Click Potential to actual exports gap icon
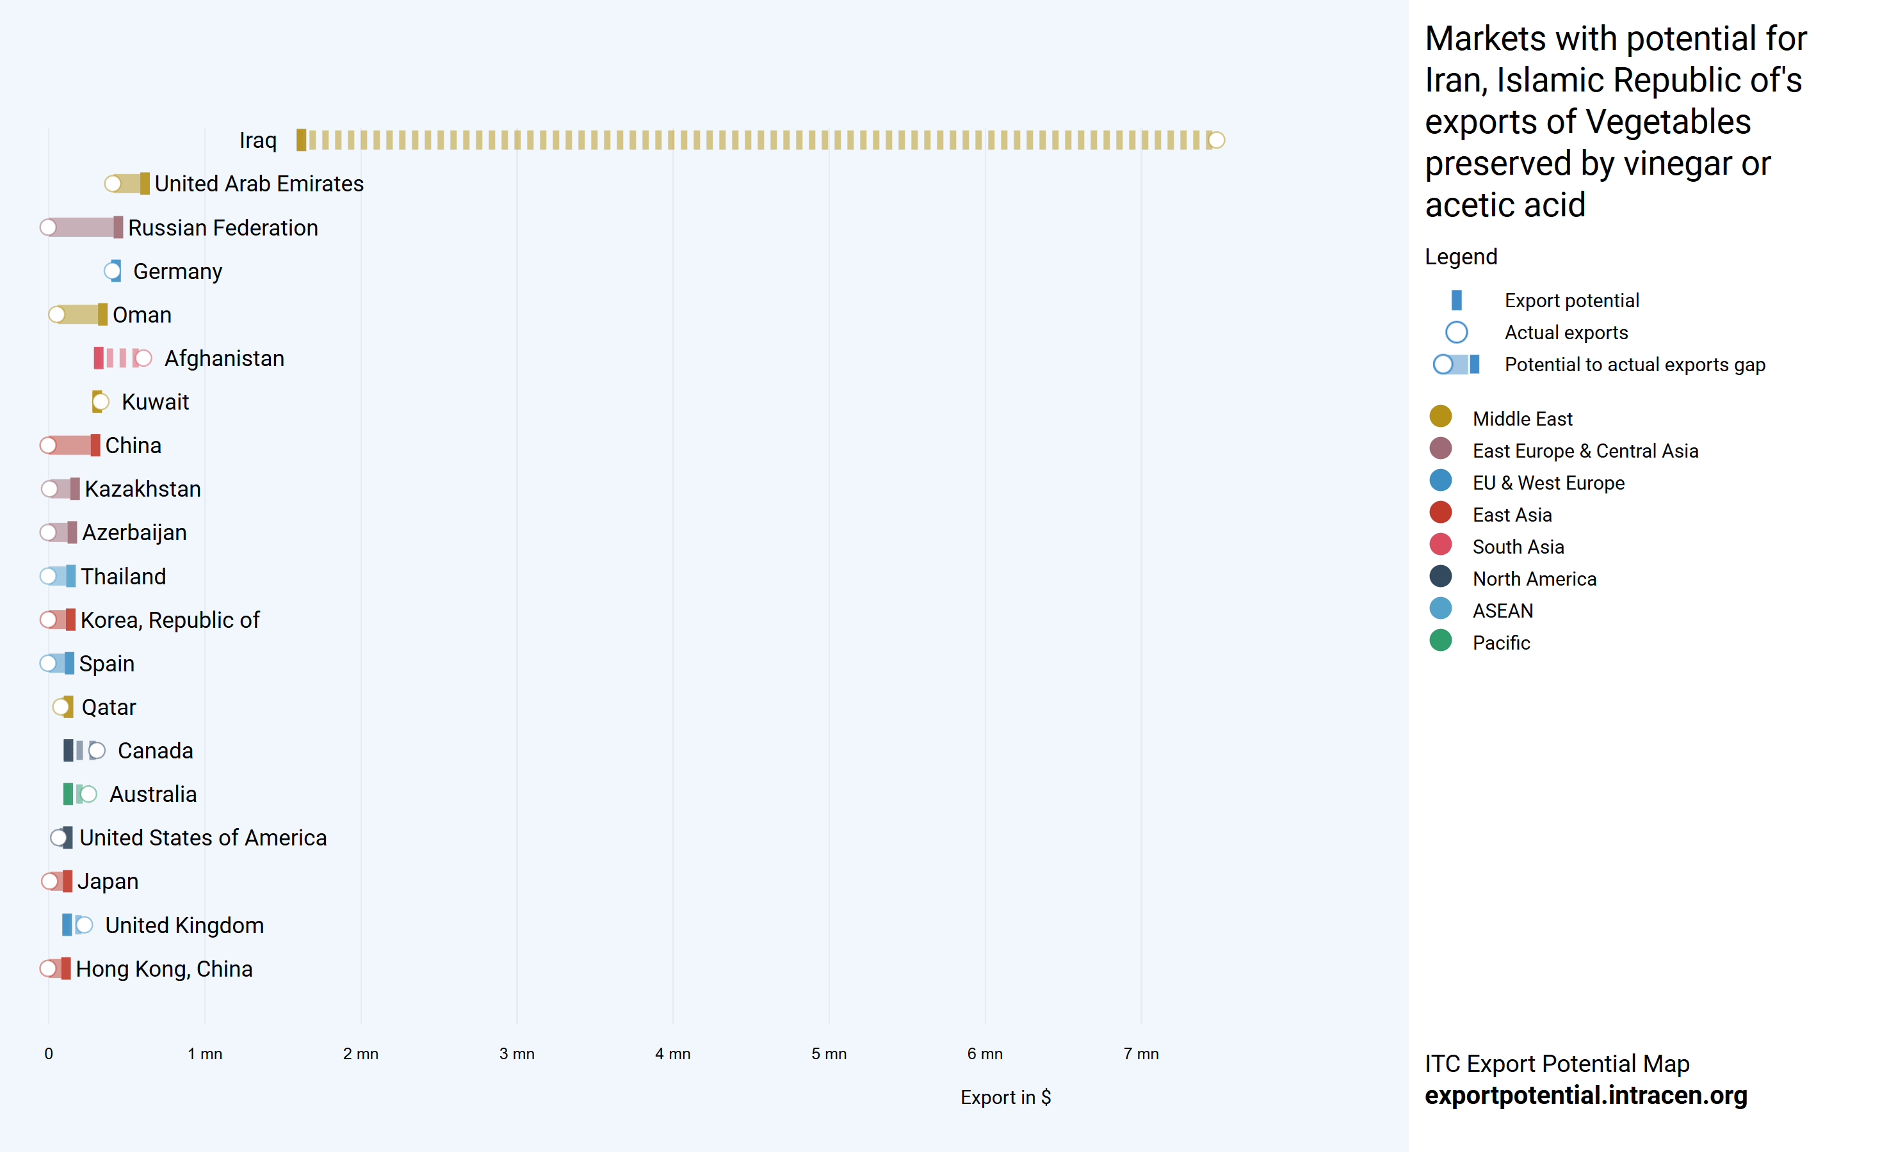The height and width of the screenshot is (1152, 1889). pos(1456,364)
